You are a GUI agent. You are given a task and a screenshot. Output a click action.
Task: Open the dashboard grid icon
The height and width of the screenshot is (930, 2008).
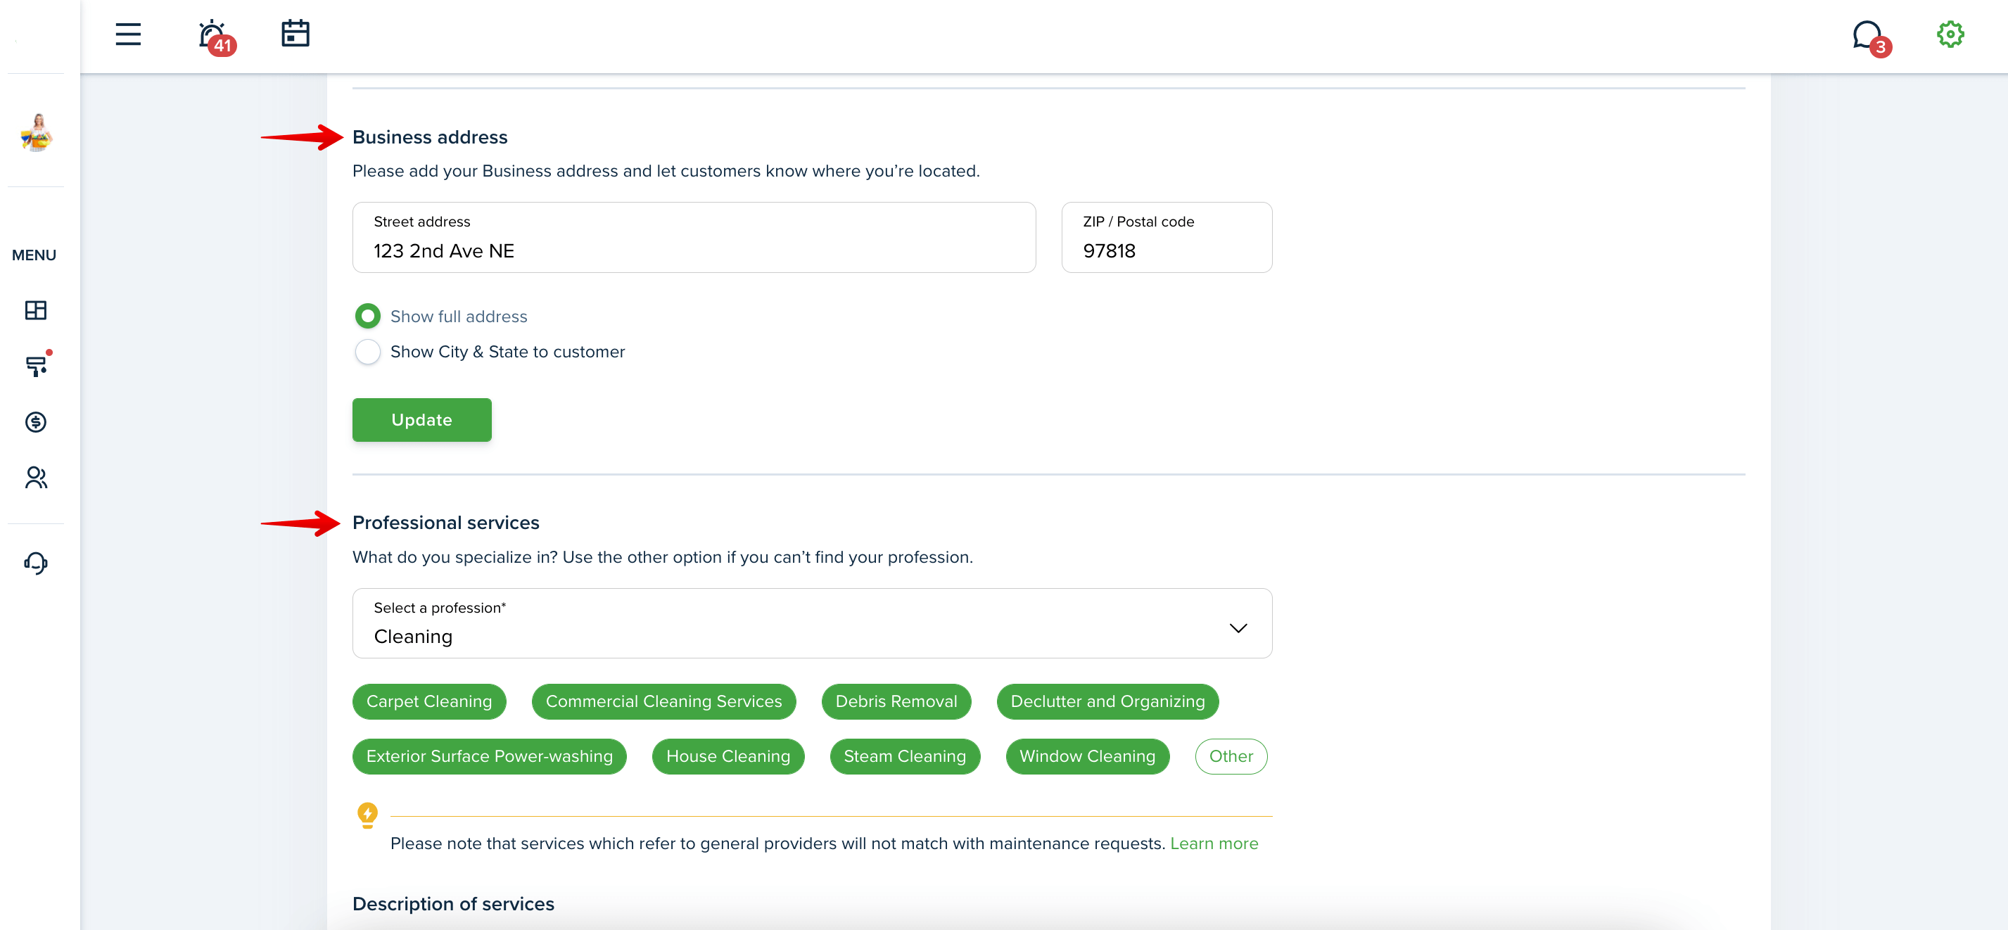tap(36, 310)
